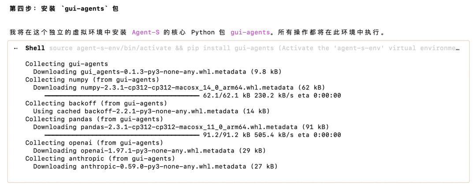Image resolution: width=476 pixels, height=186 pixels.
Task: Click the Collecting pandas output line
Action: [94, 119]
